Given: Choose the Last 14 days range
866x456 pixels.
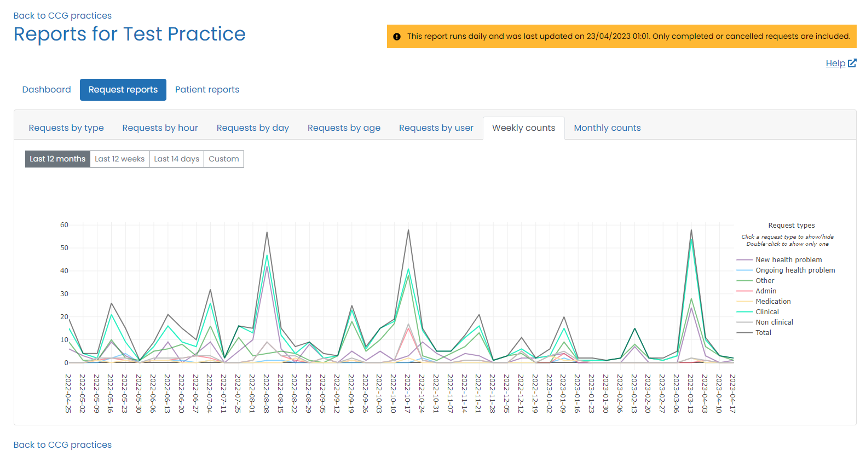Looking at the screenshot, I should pyautogui.click(x=176, y=159).
